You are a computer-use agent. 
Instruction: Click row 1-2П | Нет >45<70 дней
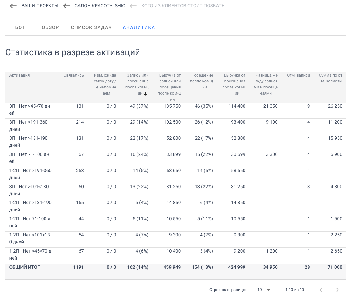point(176,256)
